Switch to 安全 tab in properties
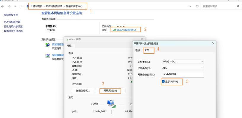Image resolution: width=242 pixels, height=118 pixels. (x=147, y=50)
